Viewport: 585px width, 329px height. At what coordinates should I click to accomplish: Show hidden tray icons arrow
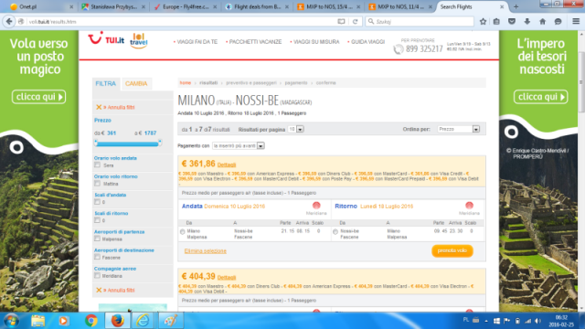coord(486,321)
